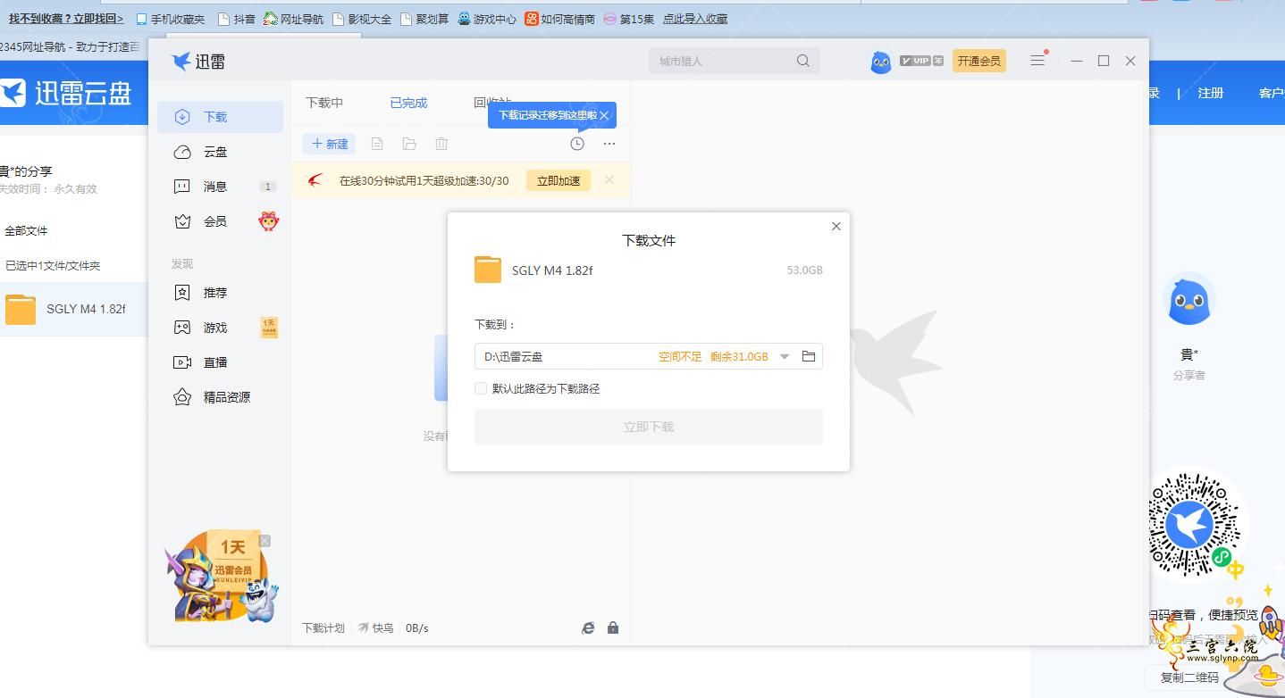Image resolution: width=1285 pixels, height=698 pixels.
Task: Open 下载计划 in the status bar
Action: [x=323, y=628]
